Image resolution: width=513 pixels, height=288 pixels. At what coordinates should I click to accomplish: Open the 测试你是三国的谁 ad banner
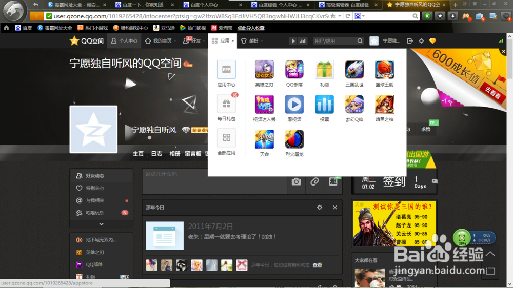[x=394, y=223]
